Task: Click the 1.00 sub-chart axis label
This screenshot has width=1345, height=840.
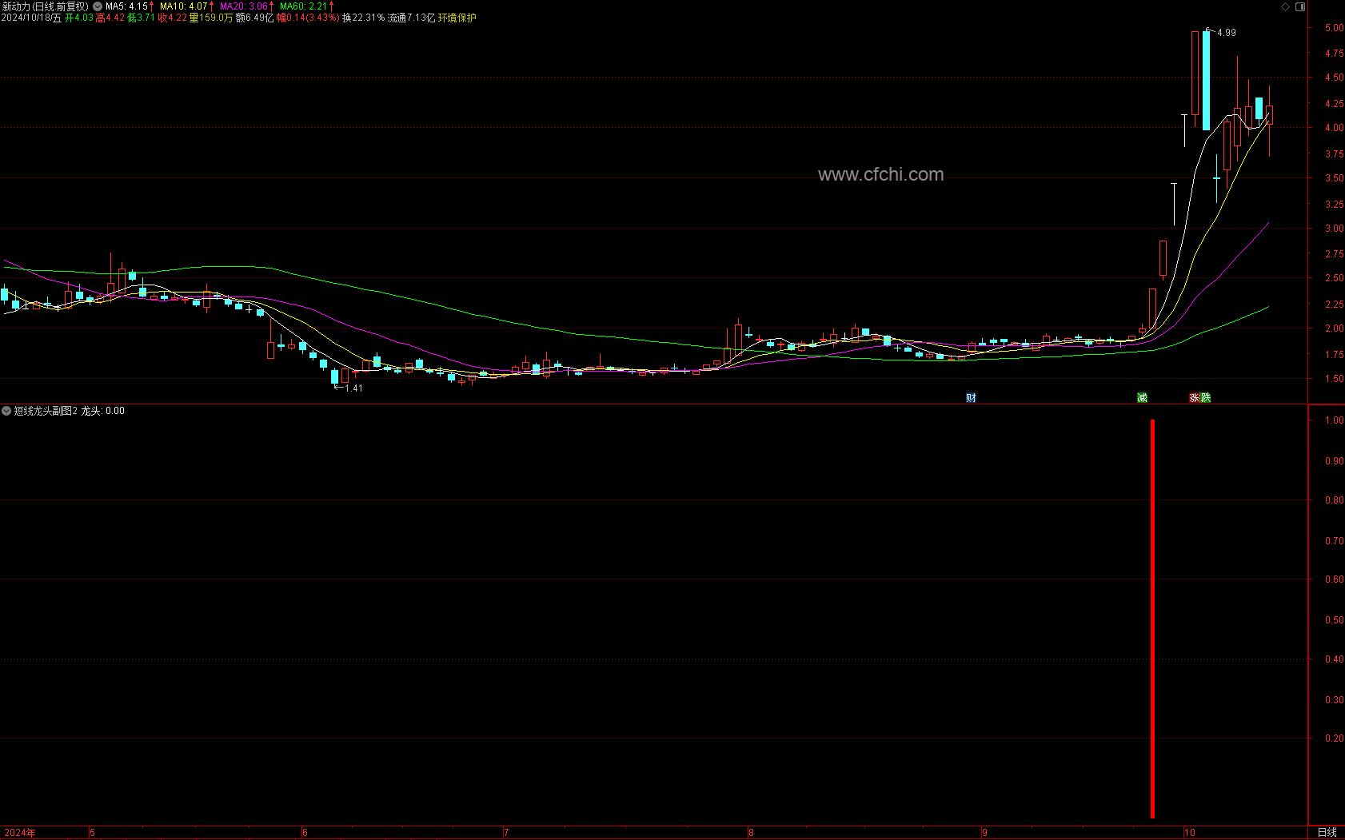Action: 1334,420
